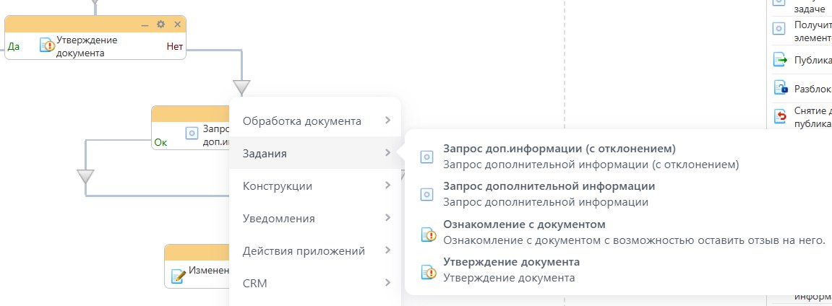The height and width of the screenshot is (306, 832).
Task: Open settings gear on Утверждение документа block
Action: coord(160,25)
